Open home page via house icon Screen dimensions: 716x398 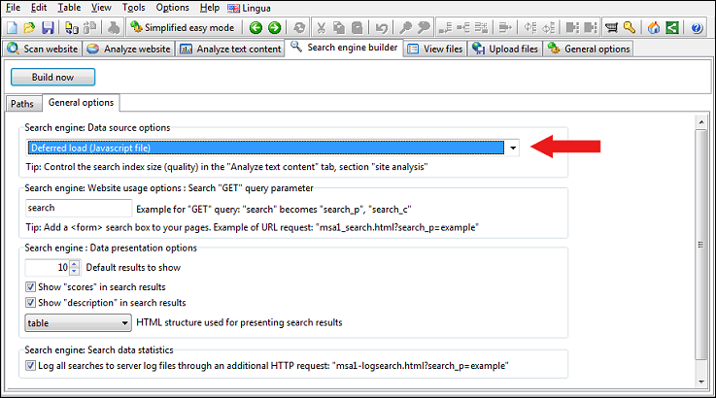[654, 28]
